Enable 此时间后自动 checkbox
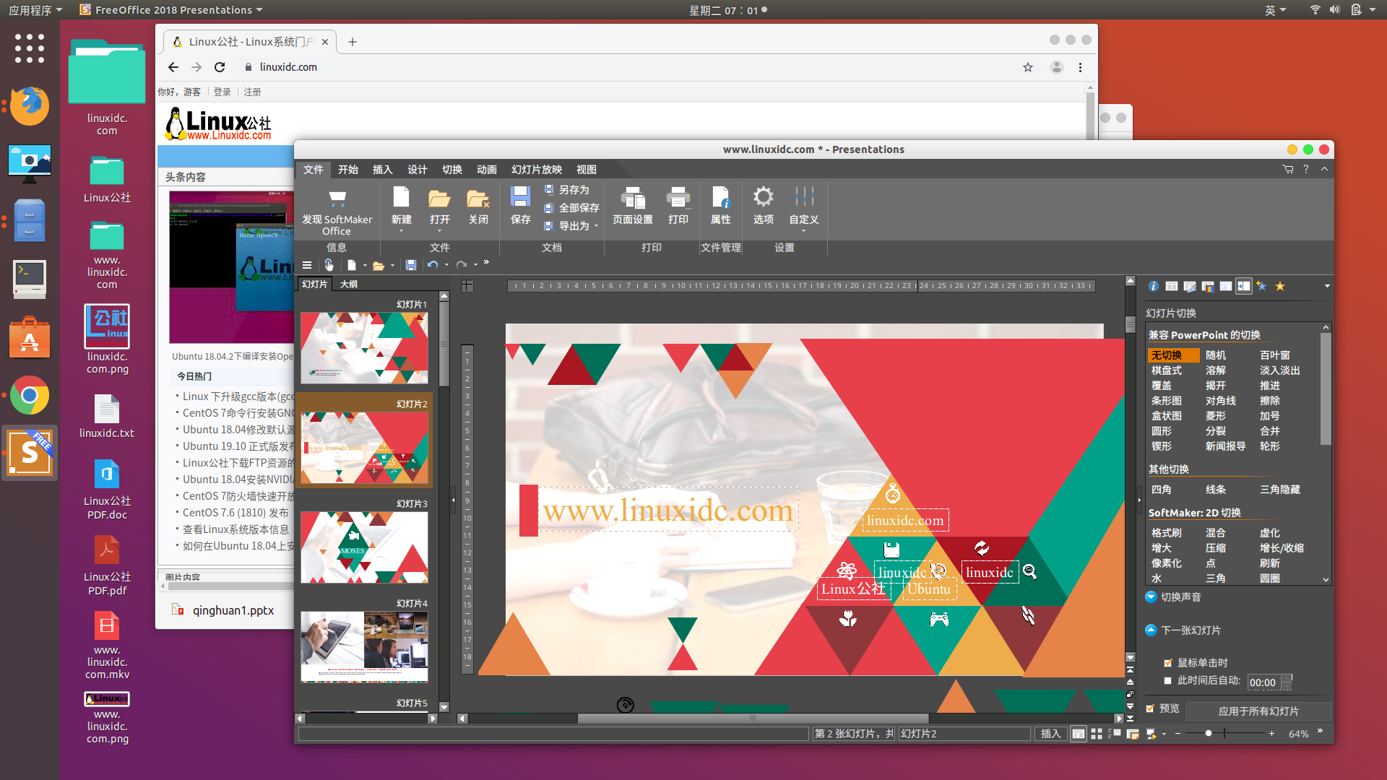This screenshot has height=780, width=1387. (x=1167, y=681)
